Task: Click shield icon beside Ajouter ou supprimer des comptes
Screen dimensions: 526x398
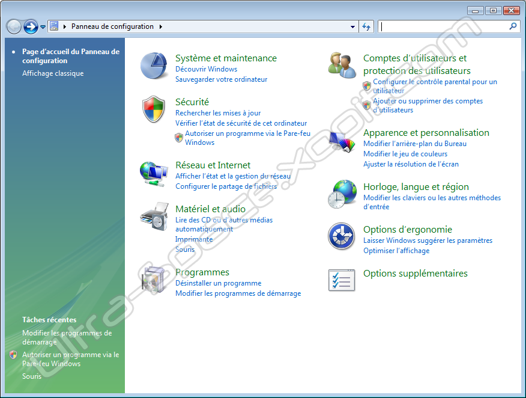Action: click(x=367, y=105)
